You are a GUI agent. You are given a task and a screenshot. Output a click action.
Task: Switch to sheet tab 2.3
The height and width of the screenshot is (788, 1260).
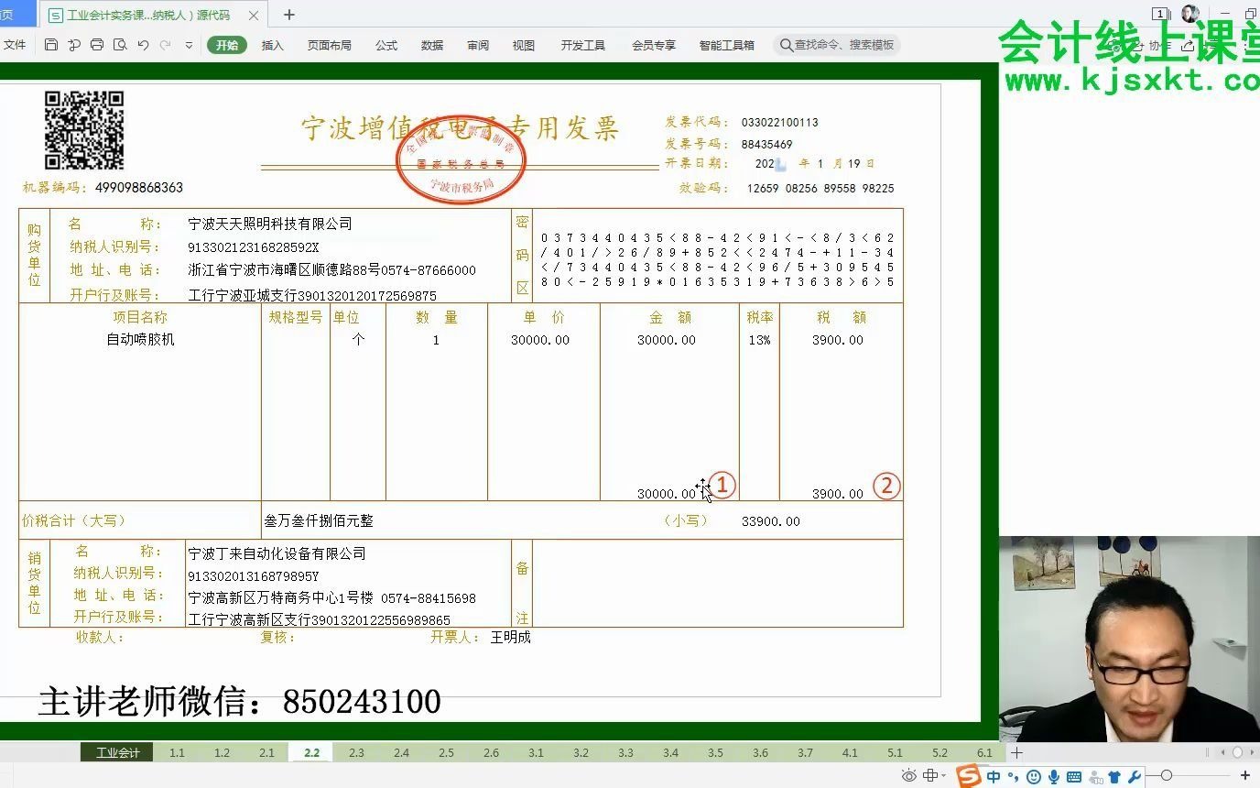pyautogui.click(x=356, y=752)
